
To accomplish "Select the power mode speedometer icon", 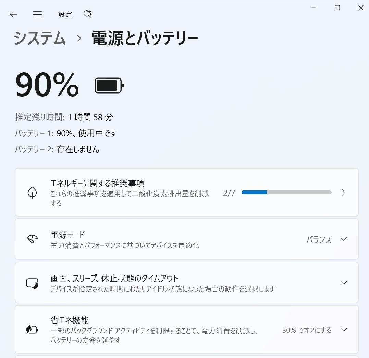I will [32, 239].
